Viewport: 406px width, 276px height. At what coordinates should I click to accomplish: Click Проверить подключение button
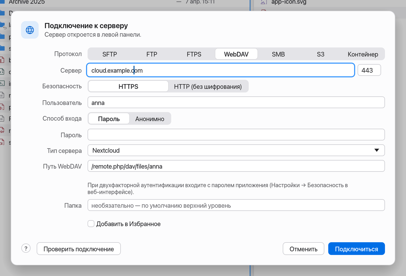tap(79, 249)
